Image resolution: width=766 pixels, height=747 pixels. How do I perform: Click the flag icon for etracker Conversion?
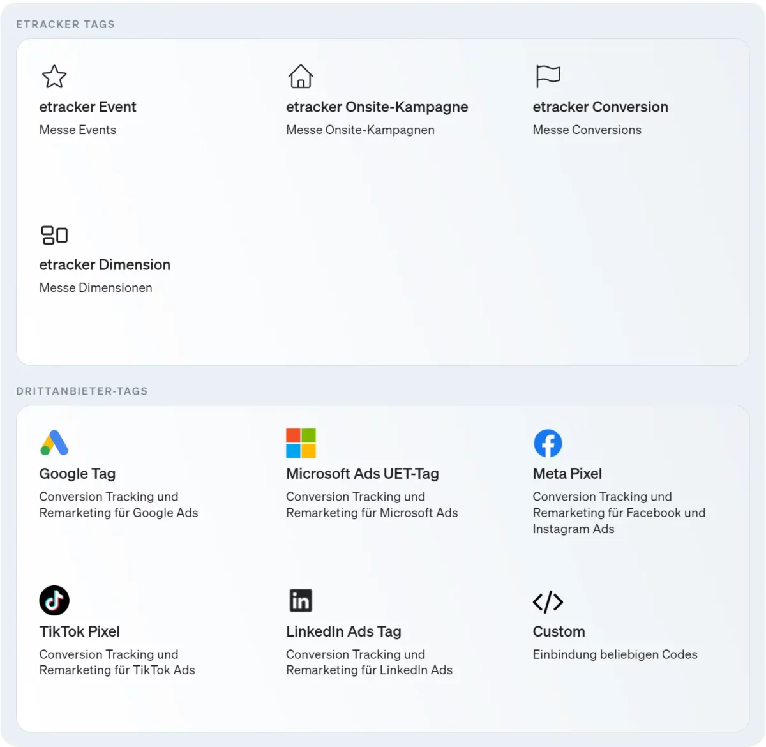pyautogui.click(x=548, y=77)
